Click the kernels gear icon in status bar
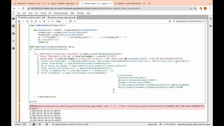 click(40, 125)
